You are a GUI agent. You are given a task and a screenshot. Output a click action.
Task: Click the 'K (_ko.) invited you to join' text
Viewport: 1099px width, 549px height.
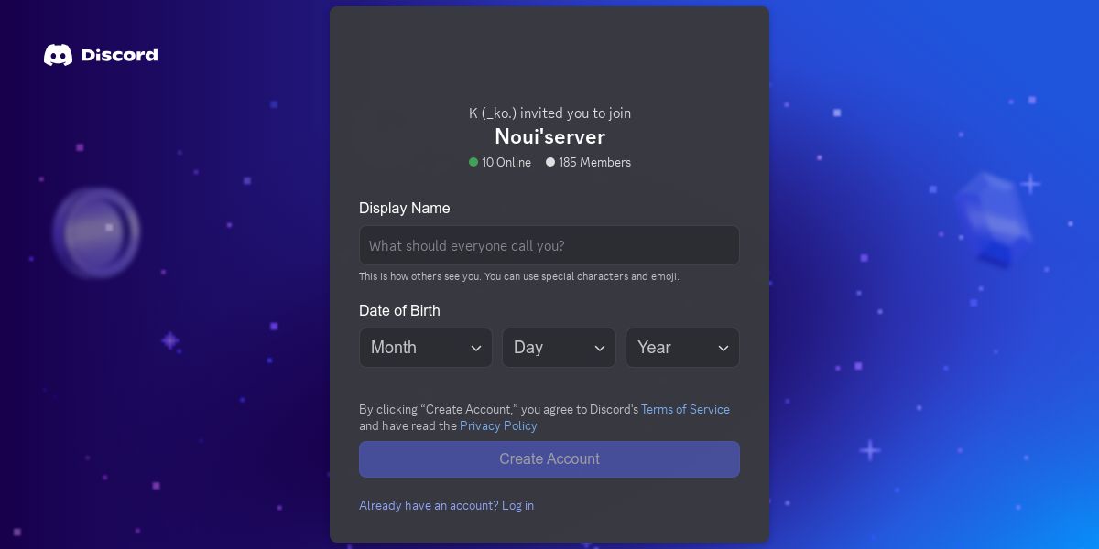pos(549,113)
